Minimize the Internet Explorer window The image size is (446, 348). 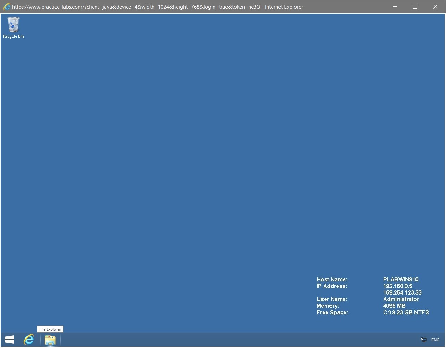(x=394, y=7)
